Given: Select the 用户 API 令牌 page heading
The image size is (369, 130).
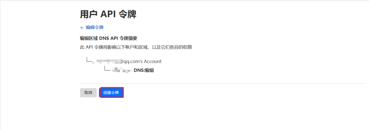Looking at the screenshot, I should point(108,15).
